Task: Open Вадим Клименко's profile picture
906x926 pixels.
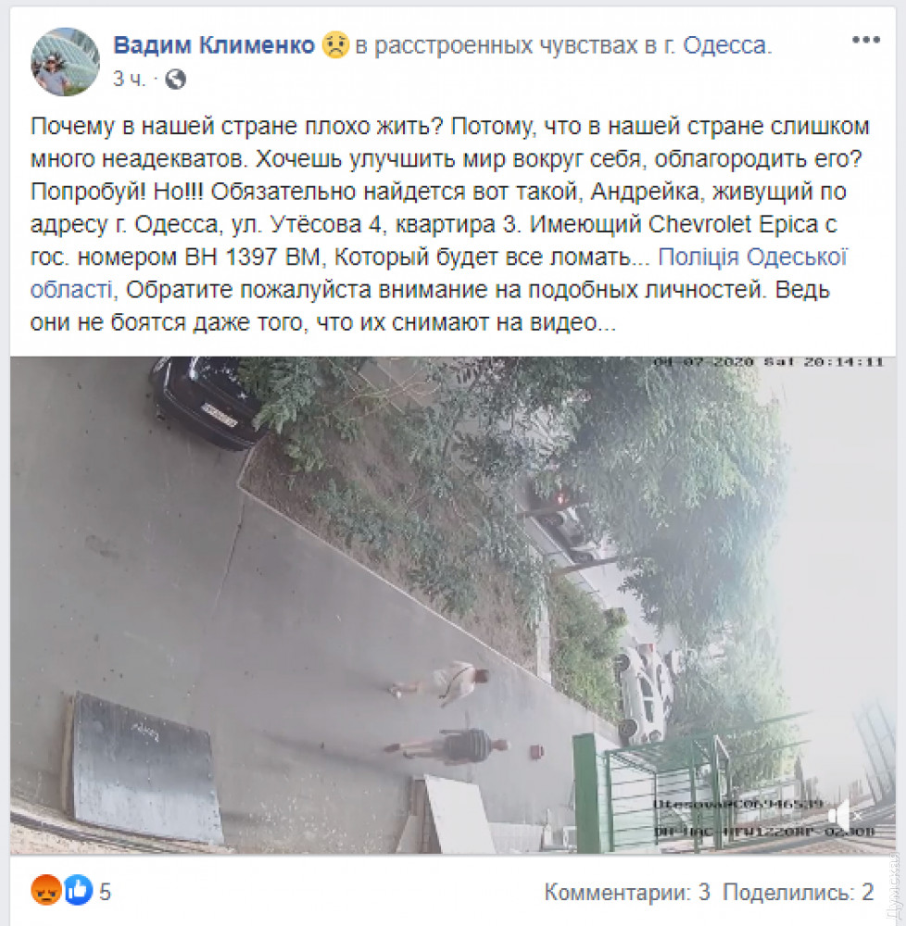Action: pyautogui.click(x=65, y=61)
